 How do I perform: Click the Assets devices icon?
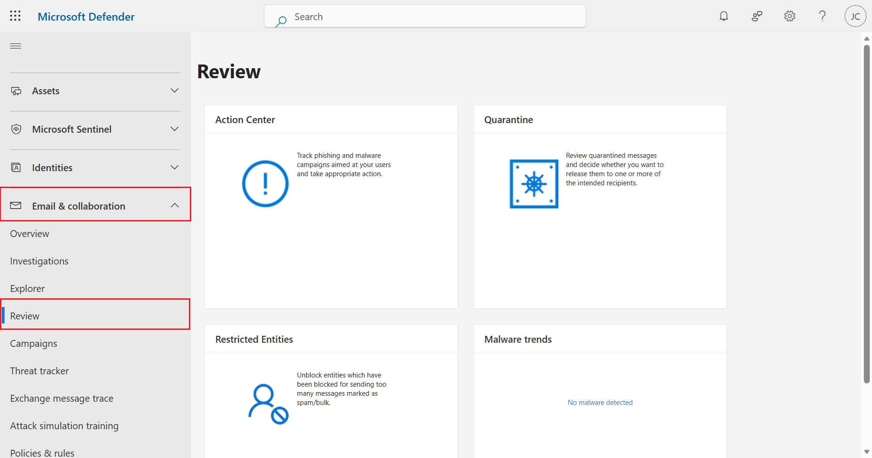16,91
